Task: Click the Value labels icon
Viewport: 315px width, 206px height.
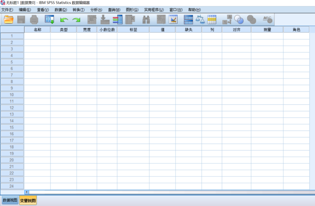Action: coord(227,19)
